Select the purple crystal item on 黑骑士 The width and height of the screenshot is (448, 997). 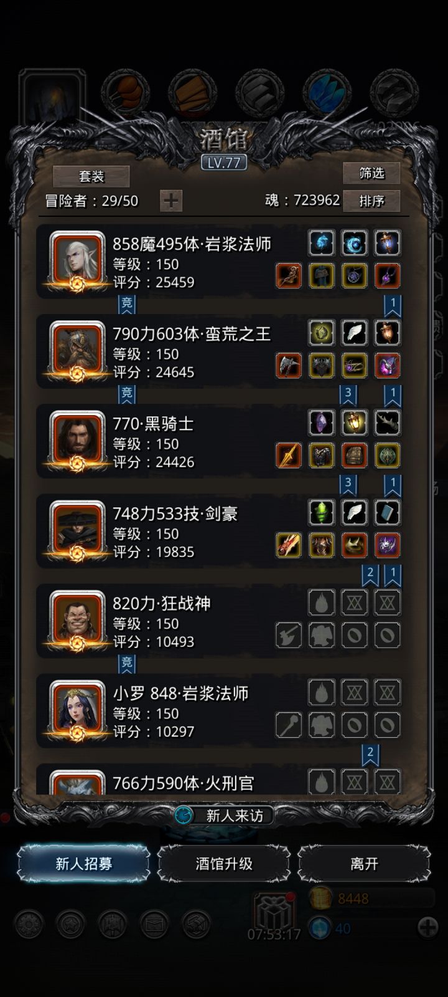pyautogui.click(x=322, y=422)
